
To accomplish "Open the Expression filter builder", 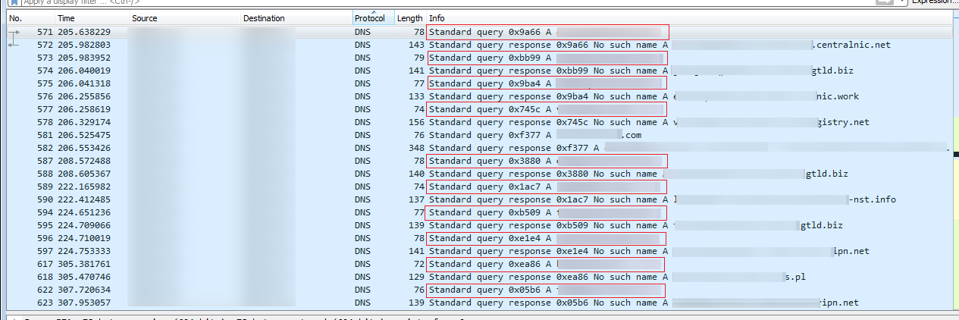I will click(x=934, y=2).
